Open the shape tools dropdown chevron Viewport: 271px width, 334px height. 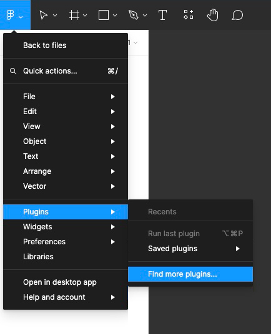pyautogui.click(x=115, y=16)
